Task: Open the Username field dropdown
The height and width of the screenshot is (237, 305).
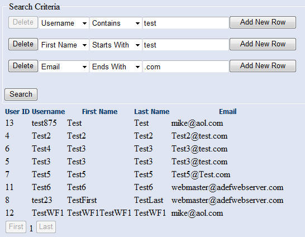Action: click(64, 23)
